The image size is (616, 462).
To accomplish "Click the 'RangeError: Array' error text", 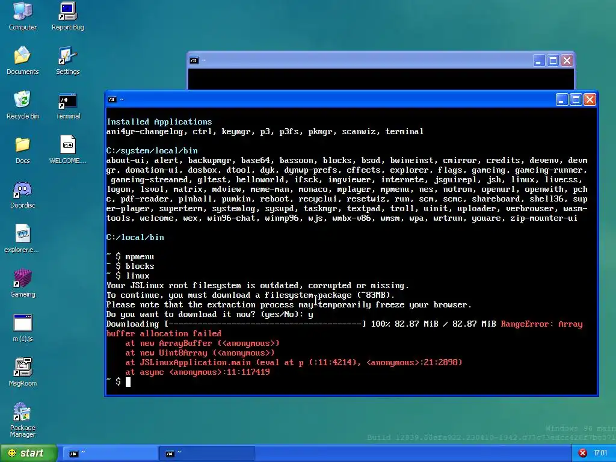I will [542, 324].
